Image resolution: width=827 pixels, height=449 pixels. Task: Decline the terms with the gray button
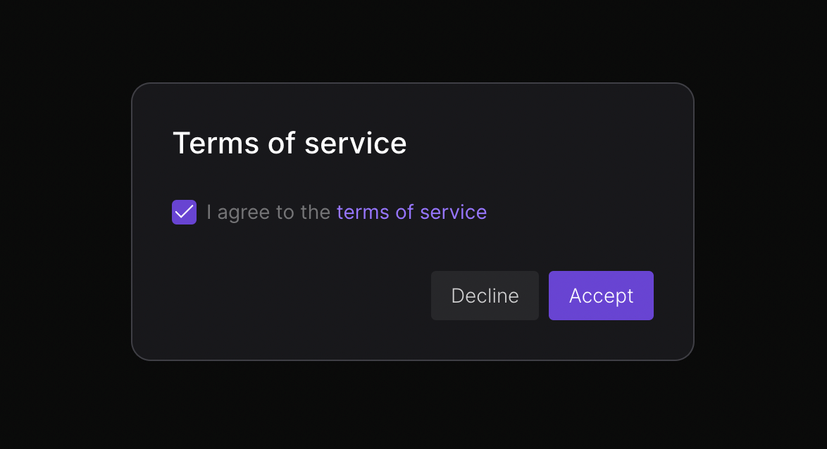(485, 296)
